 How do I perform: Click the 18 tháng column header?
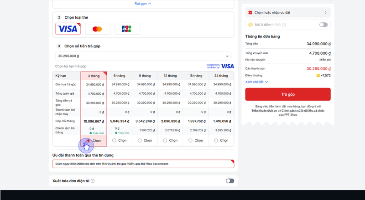click(x=196, y=76)
